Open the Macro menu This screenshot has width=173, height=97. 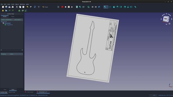click(17, 4)
